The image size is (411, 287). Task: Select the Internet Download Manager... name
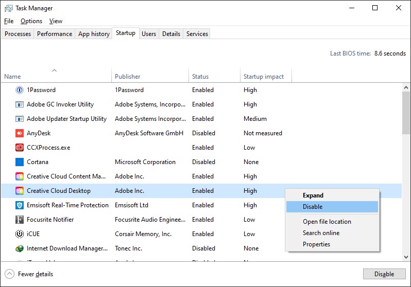click(67, 248)
